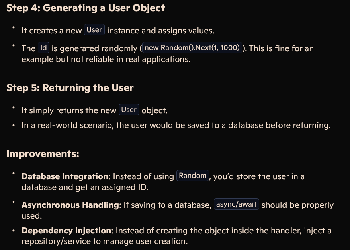Click the 'It simply returns the new' text
This screenshot has width=350, height=250.
(69, 110)
